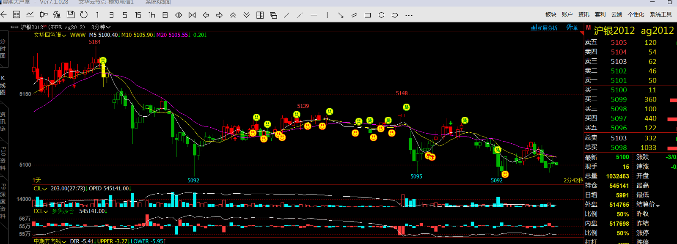Switch to daily chart period
Image resolution: width=677 pixels, height=244 pixels.
click(x=165, y=15)
